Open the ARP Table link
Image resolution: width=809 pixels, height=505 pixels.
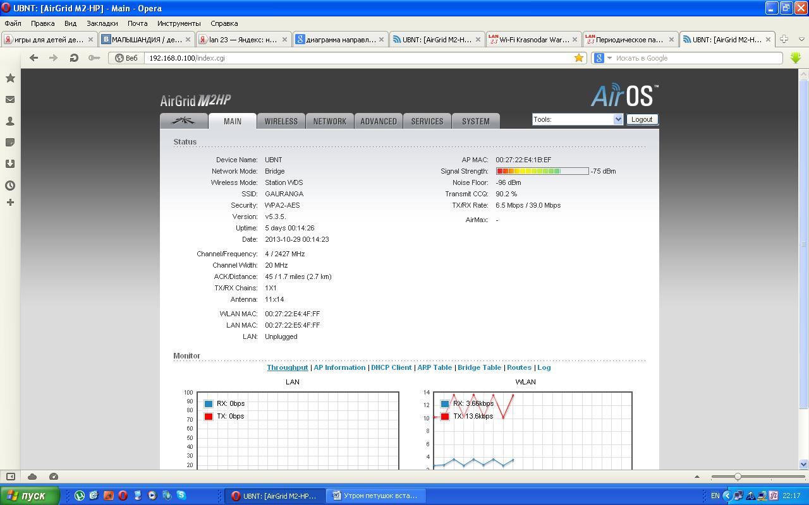pyautogui.click(x=435, y=367)
